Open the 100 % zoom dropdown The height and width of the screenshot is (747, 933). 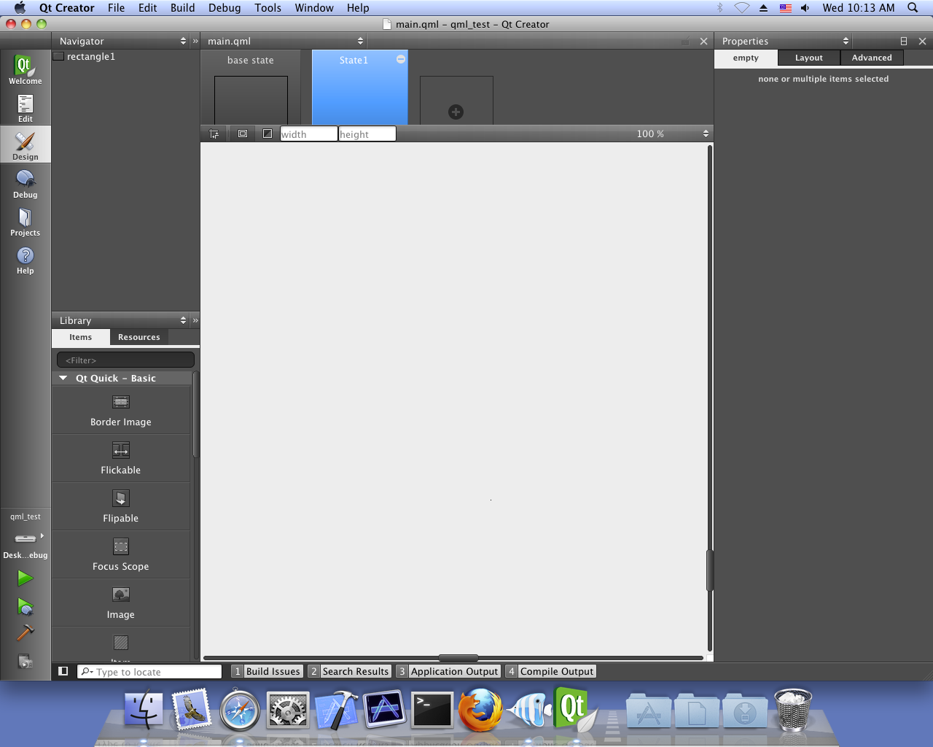click(x=671, y=133)
